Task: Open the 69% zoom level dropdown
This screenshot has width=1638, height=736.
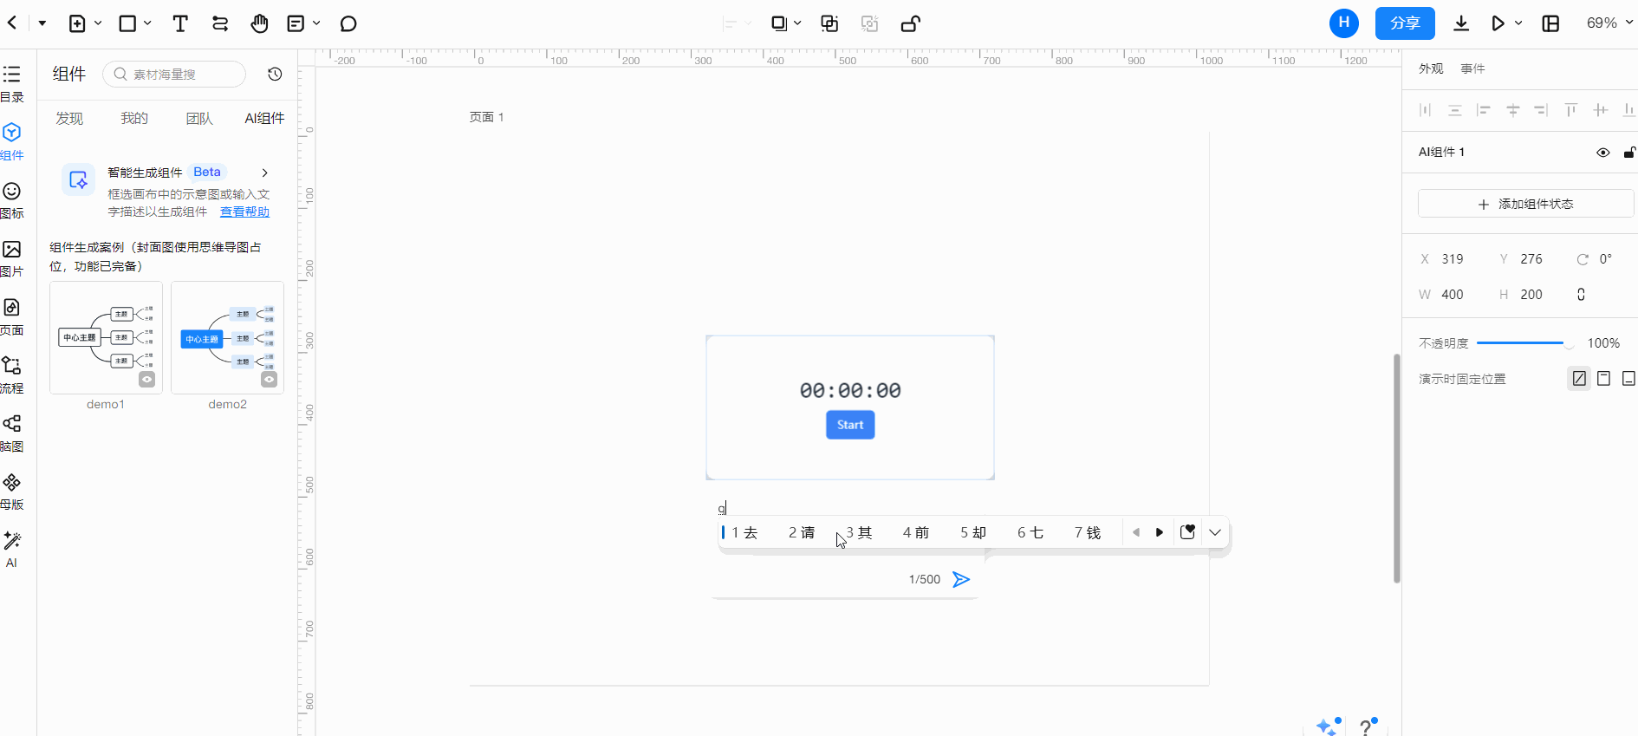Action: coord(1609,23)
